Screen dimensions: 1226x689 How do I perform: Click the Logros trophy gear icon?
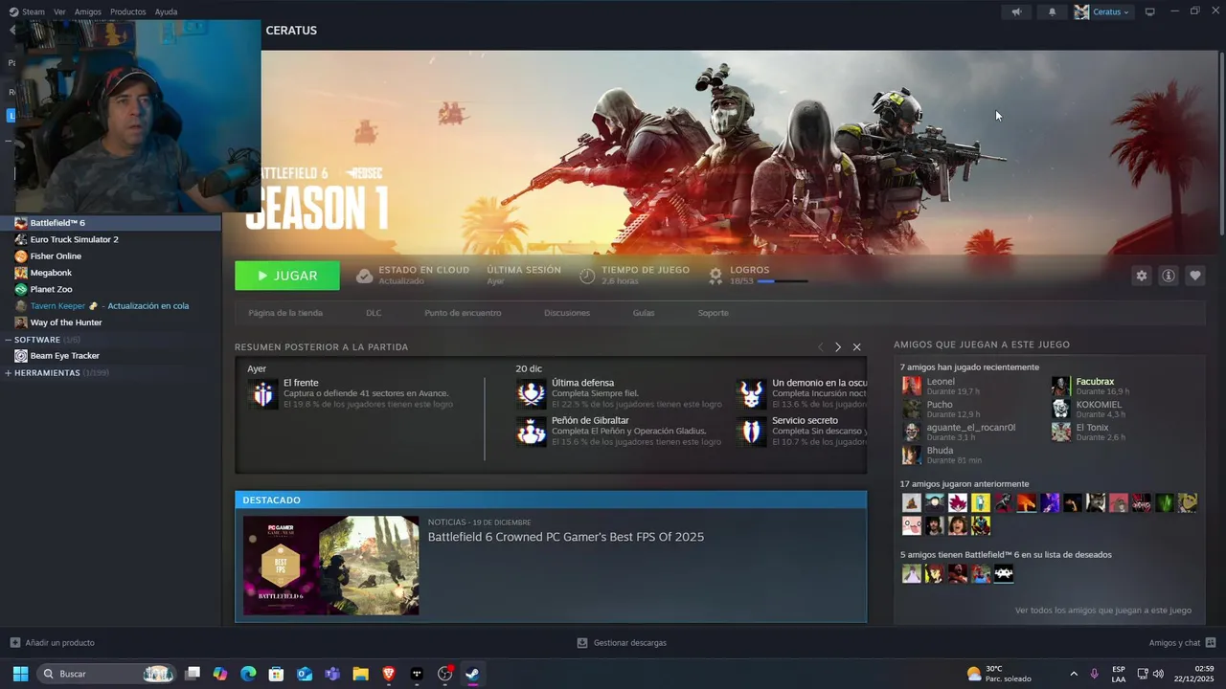click(x=715, y=276)
